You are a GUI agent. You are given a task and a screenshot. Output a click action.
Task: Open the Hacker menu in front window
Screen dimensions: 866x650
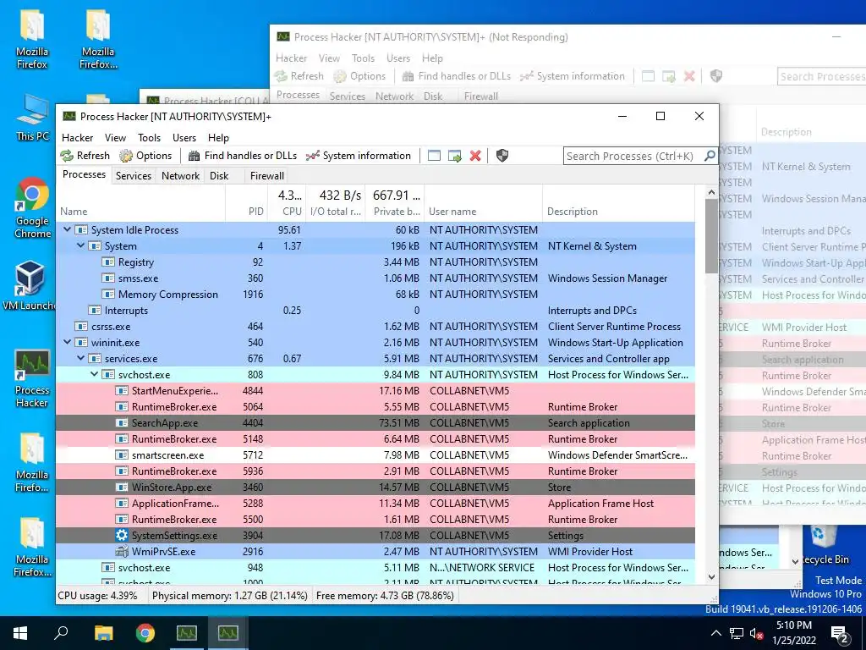click(x=77, y=138)
